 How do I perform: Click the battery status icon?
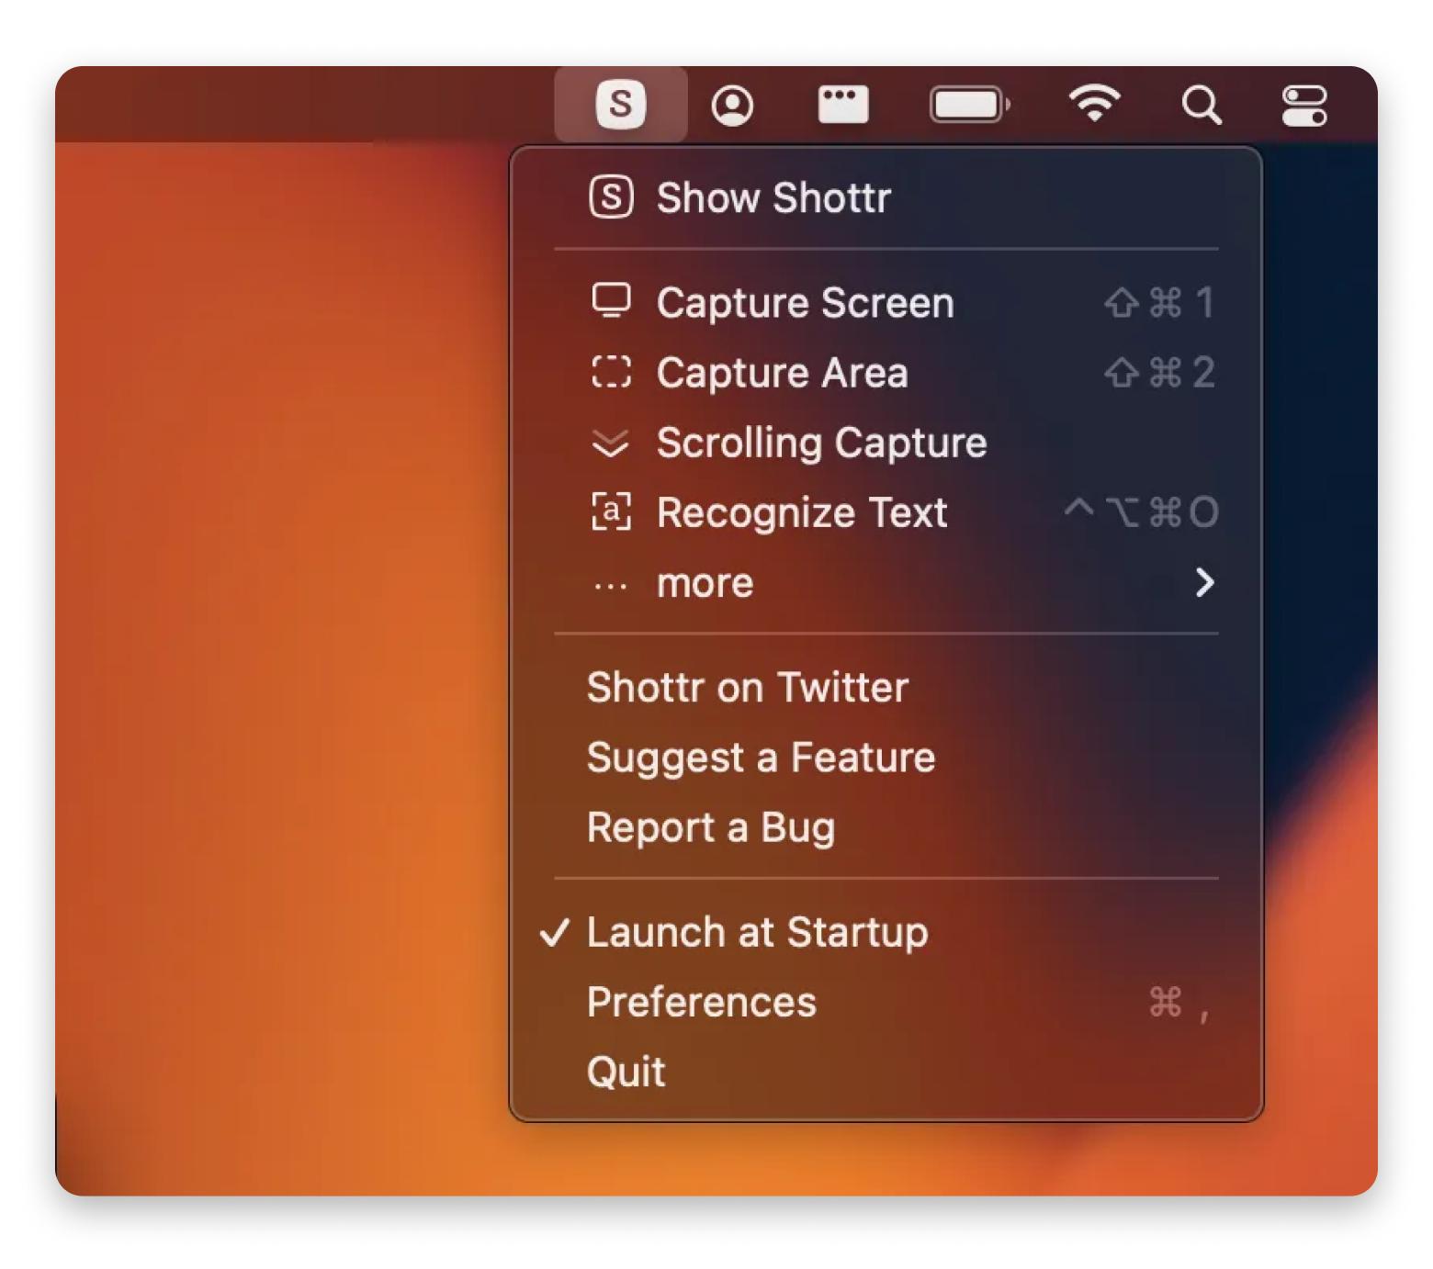[969, 105]
